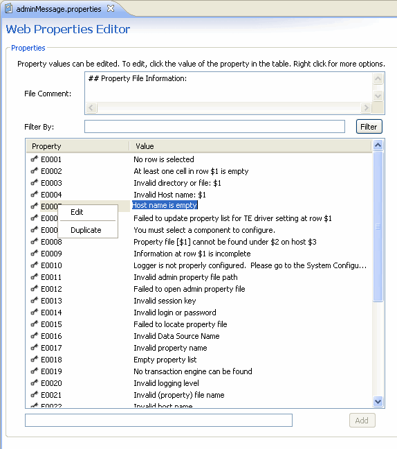Screen dimensions: 397x449
Task: Select value 'No row is selected'
Action: (x=164, y=159)
